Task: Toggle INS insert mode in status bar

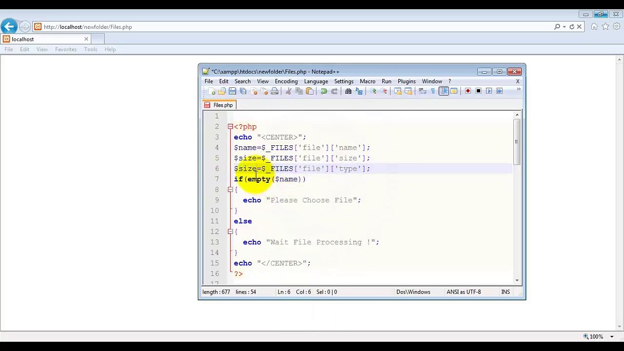Action: (506, 292)
